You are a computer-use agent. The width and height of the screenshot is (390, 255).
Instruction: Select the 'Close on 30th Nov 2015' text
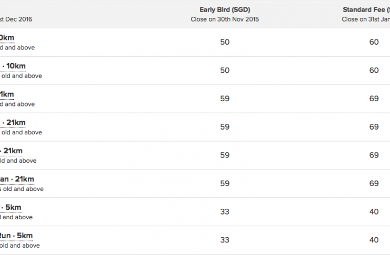pyautogui.click(x=225, y=19)
